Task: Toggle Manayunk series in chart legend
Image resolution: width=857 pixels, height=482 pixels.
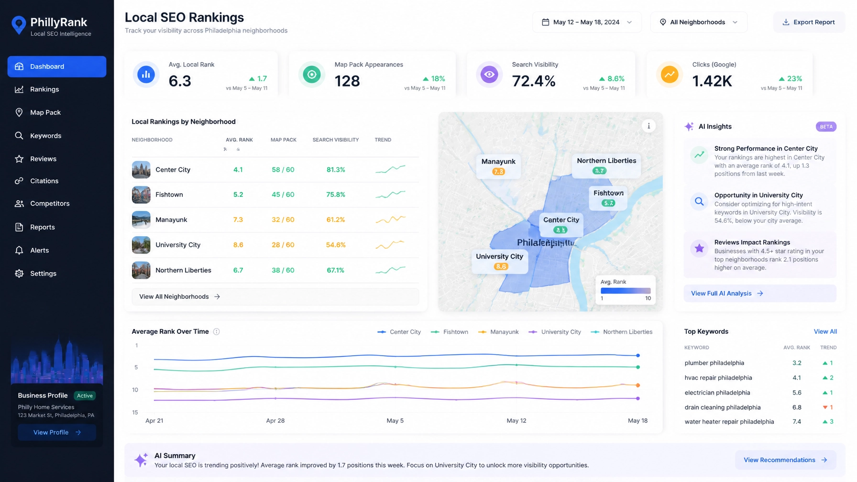Action: tap(498, 332)
